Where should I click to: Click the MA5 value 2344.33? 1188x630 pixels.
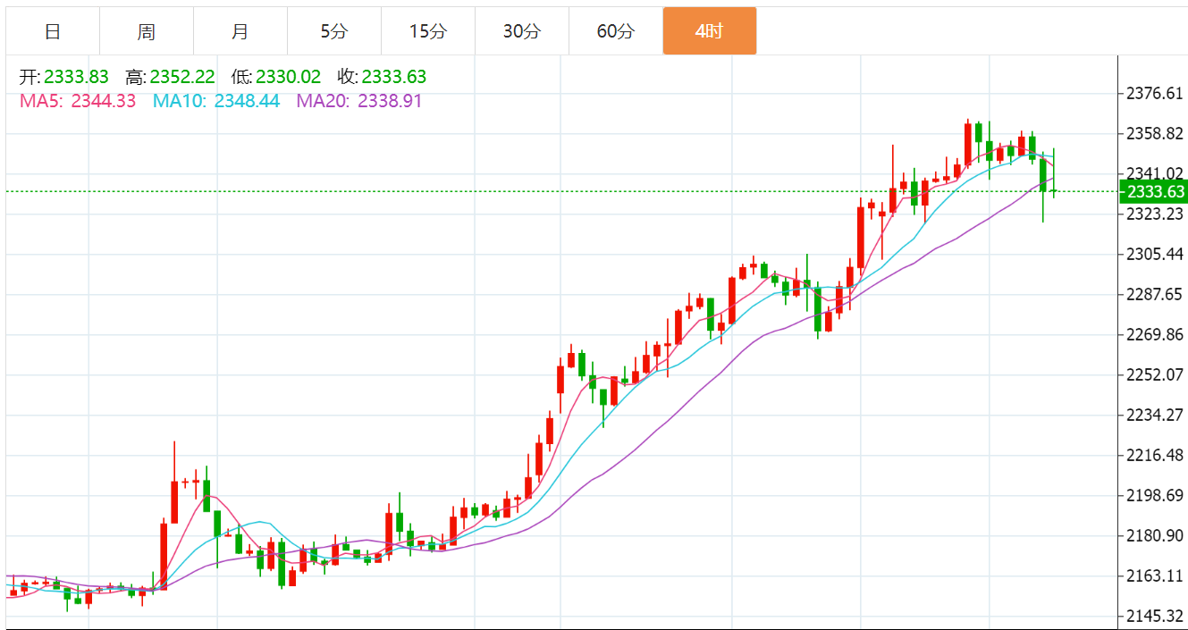104,101
